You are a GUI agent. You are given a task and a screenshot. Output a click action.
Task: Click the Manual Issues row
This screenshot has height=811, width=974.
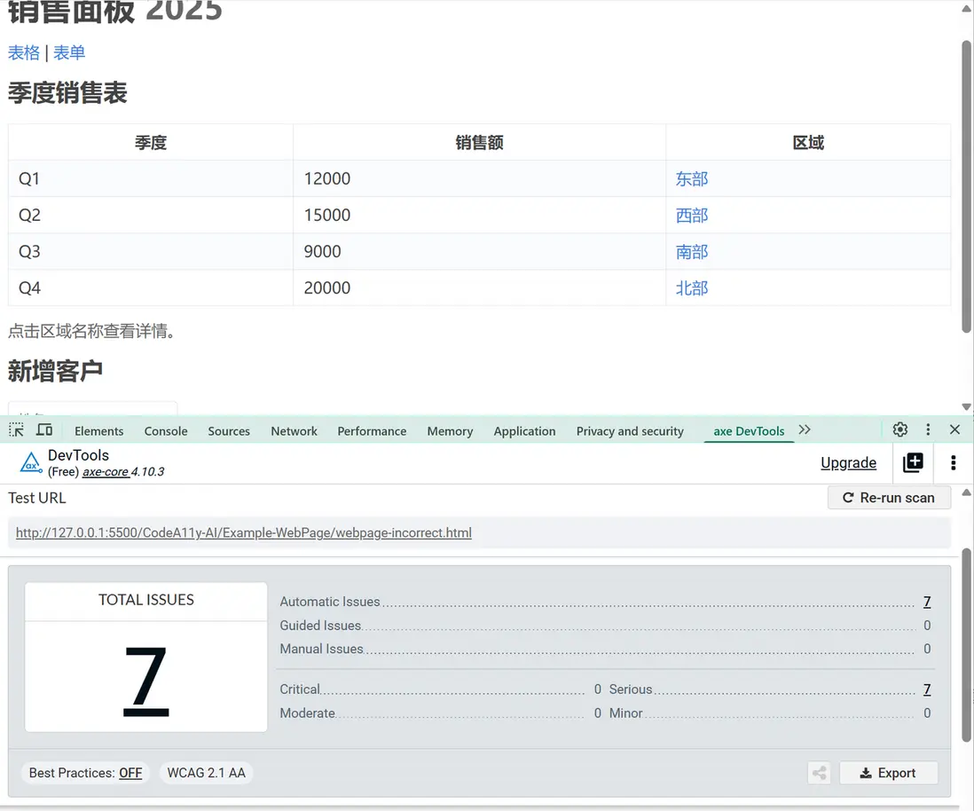605,649
